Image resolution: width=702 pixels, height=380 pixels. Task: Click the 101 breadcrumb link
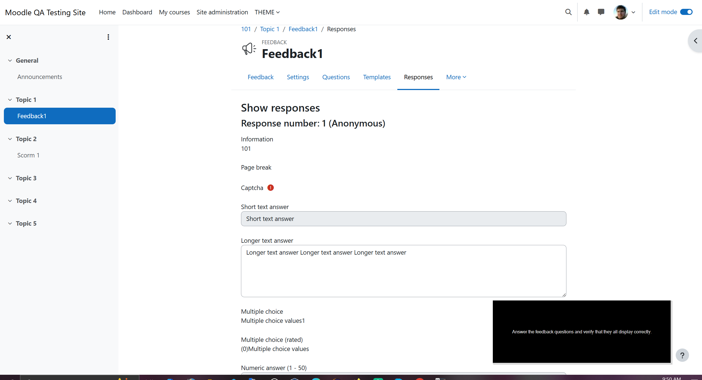(246, 29)
